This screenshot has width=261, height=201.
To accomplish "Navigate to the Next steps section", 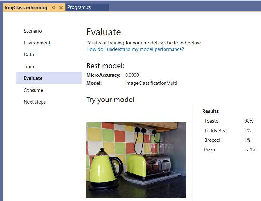I will coord(35,102).
